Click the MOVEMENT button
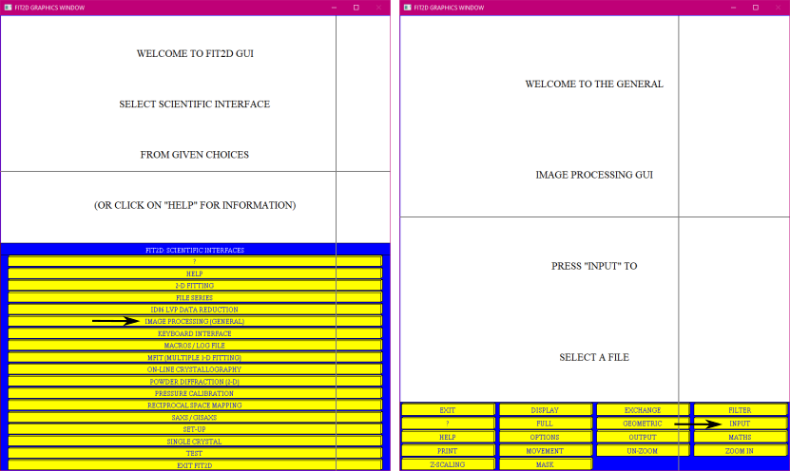Screen dimensions: 790x471 (x=545, y=451)
